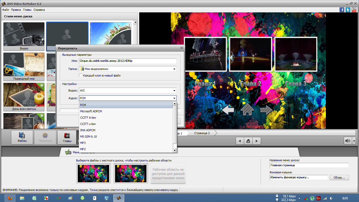This screenshot has height=202, width=359.
Task: Click the Файлы toolbar button
Action: tap(22, 137)
